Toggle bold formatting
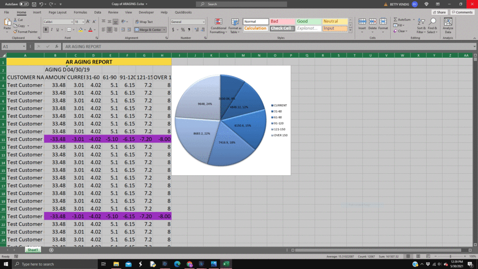This screenshot has width=478, height=269. point(46,29)
